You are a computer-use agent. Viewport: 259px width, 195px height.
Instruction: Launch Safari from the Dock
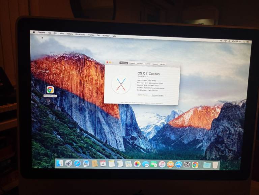(77, 163)
